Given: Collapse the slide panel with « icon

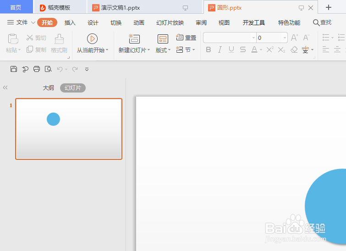Looking at the screenshot, I should [5, 87].
